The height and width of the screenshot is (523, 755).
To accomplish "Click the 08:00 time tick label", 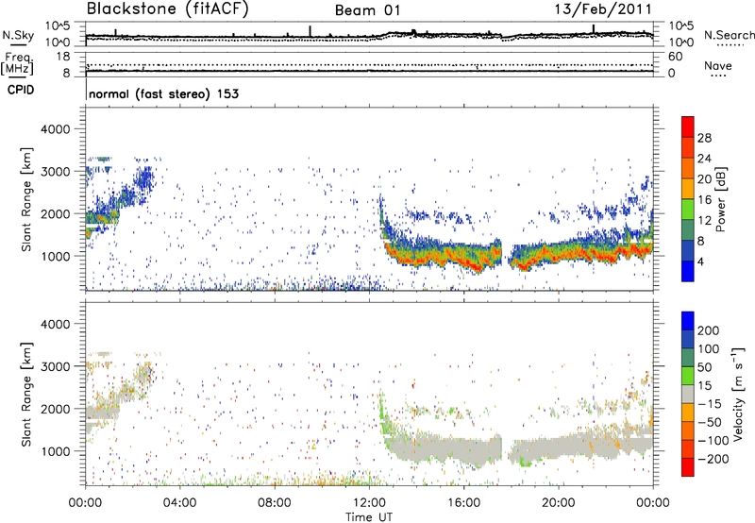I will [x=275, y=503].
